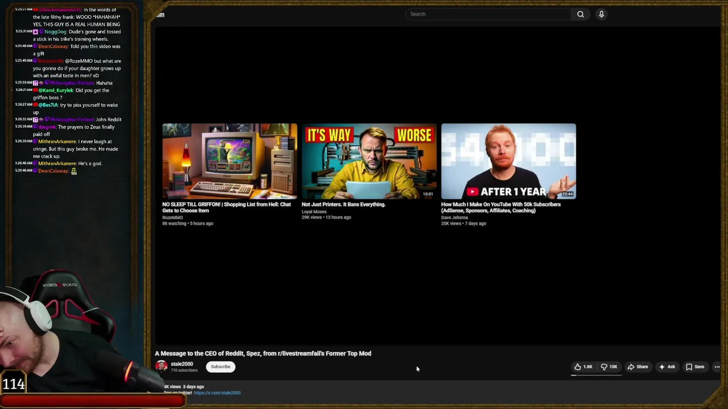This screenshot has height=409, width=728.
Task: Click '86 watching • 5 hours ago' text
Action: [x=188, y=224]
